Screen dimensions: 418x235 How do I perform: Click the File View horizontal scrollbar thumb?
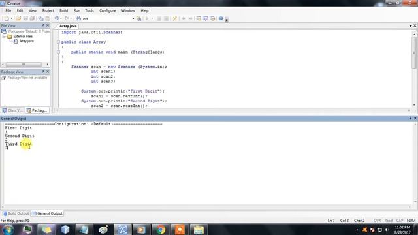(24, 65)
